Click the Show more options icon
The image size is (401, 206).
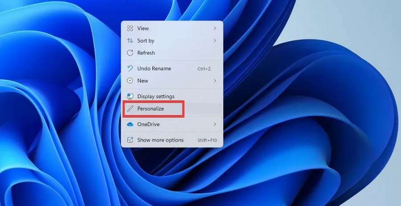click(x=130, y=140)
